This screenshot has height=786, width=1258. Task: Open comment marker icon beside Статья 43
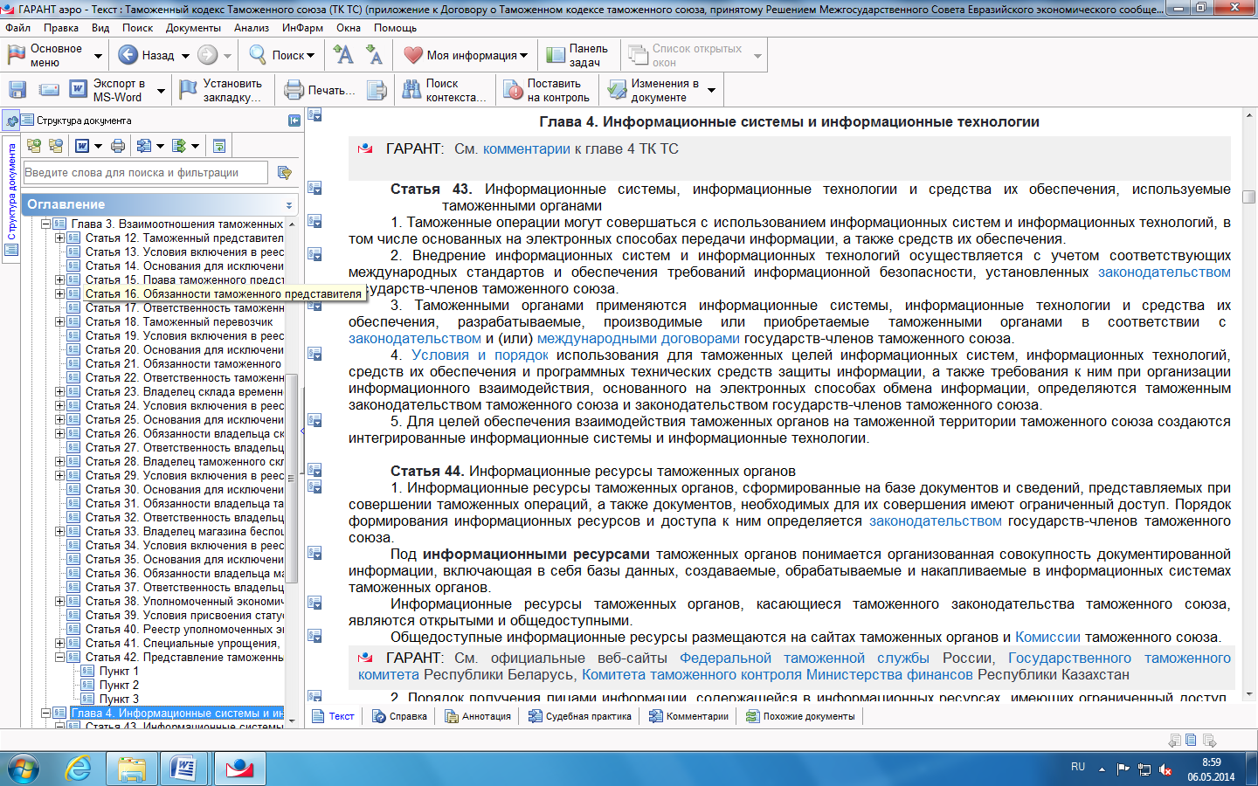point(315,188)
